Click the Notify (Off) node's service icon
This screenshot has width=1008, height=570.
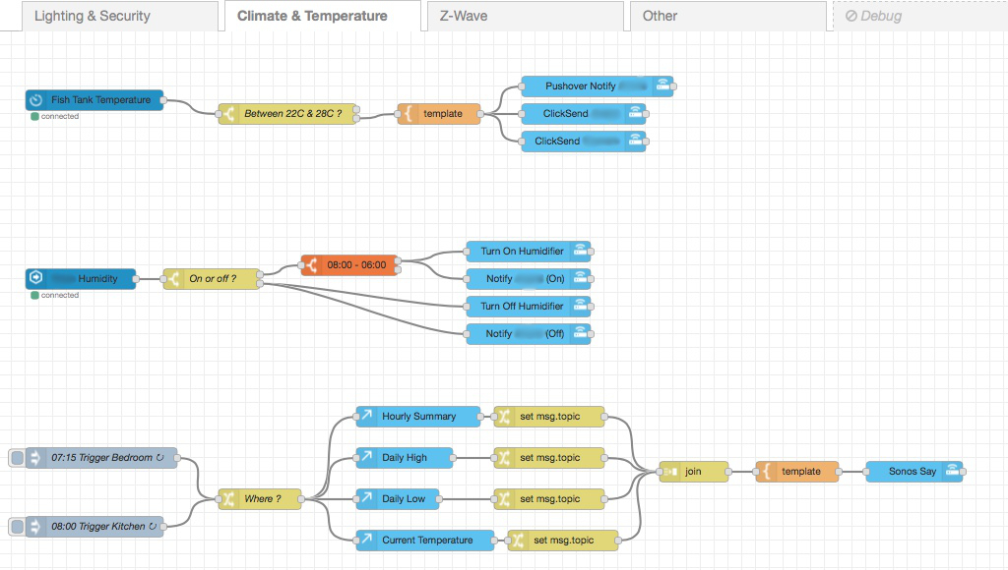(x=581, y=334)
